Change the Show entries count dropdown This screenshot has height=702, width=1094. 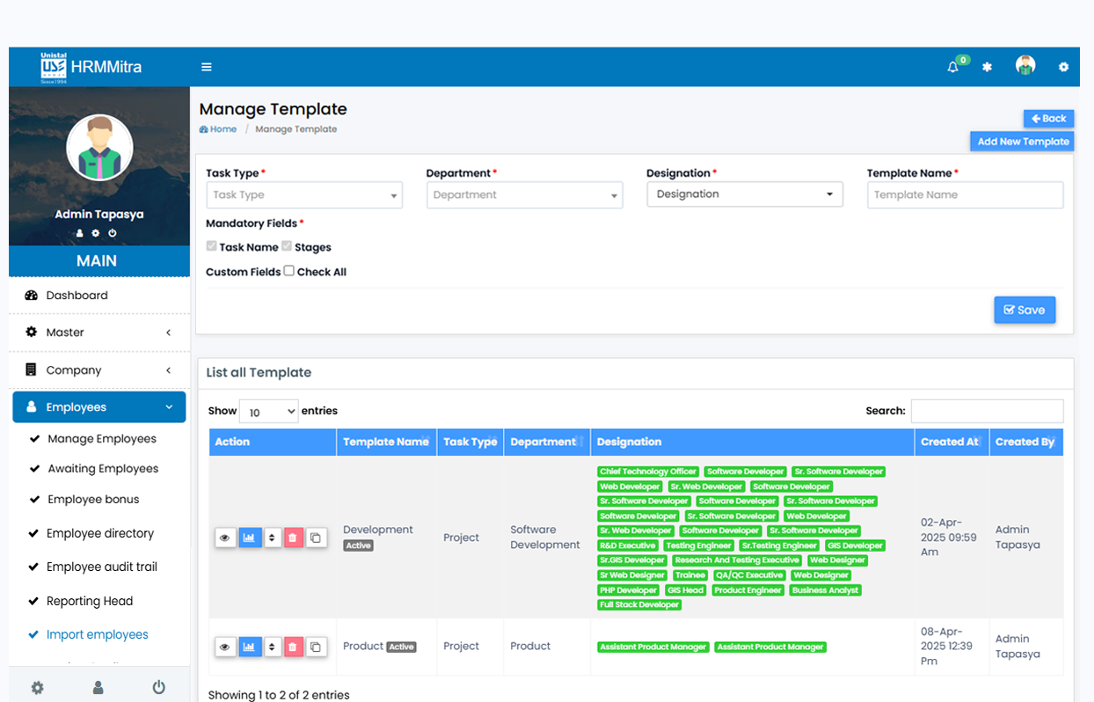268,412
